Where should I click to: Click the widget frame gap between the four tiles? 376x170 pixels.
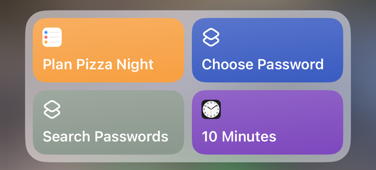click(x=188, y=86)
